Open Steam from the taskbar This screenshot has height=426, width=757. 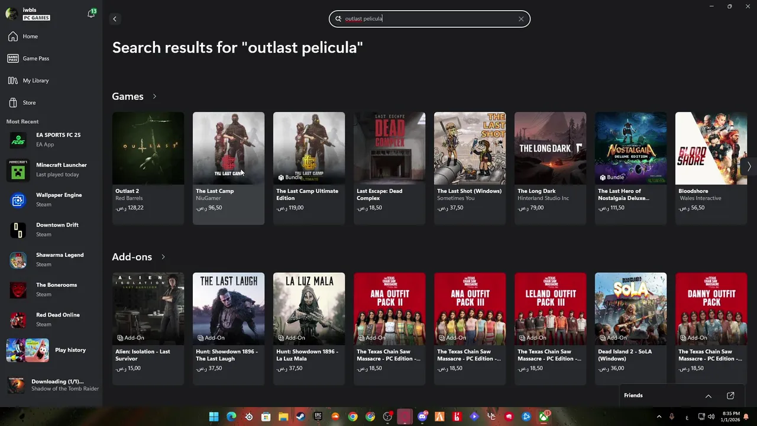tap(300, 417)
